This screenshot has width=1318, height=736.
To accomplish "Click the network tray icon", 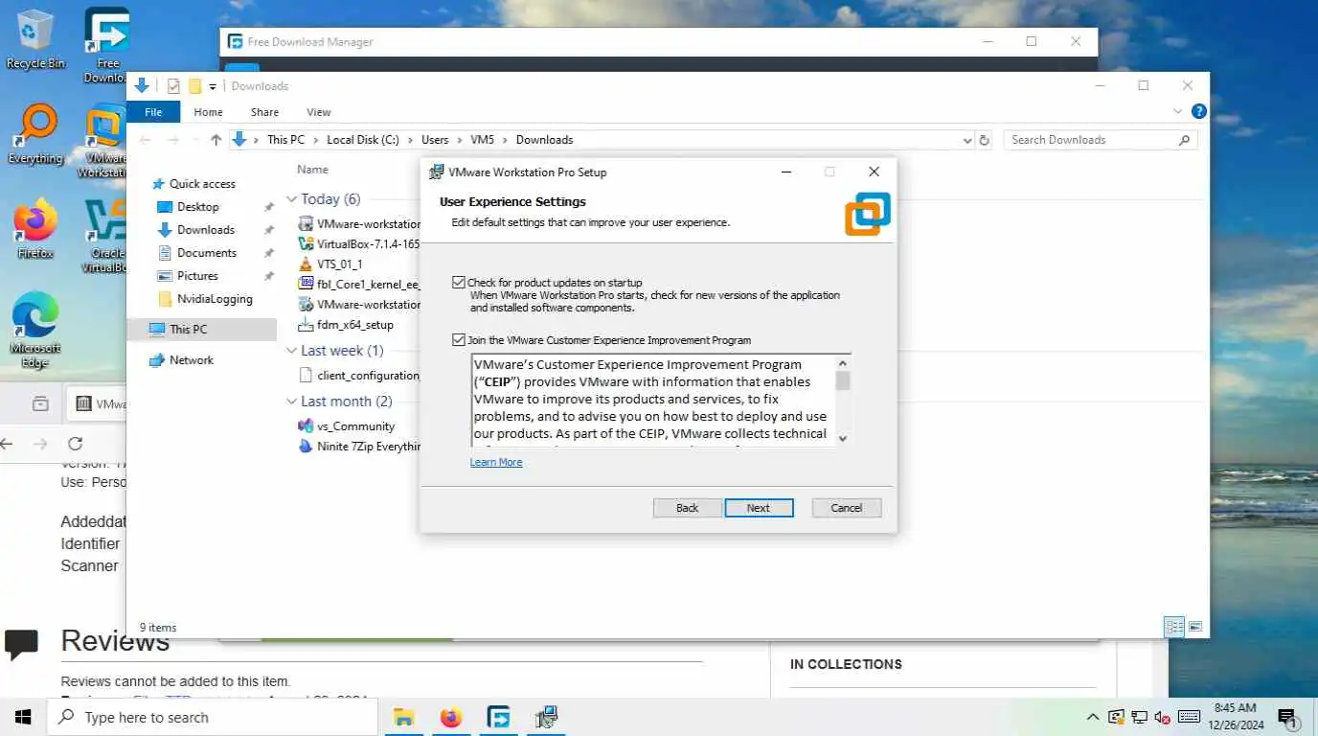I will pyautogui.click(x=1139, y=717).
